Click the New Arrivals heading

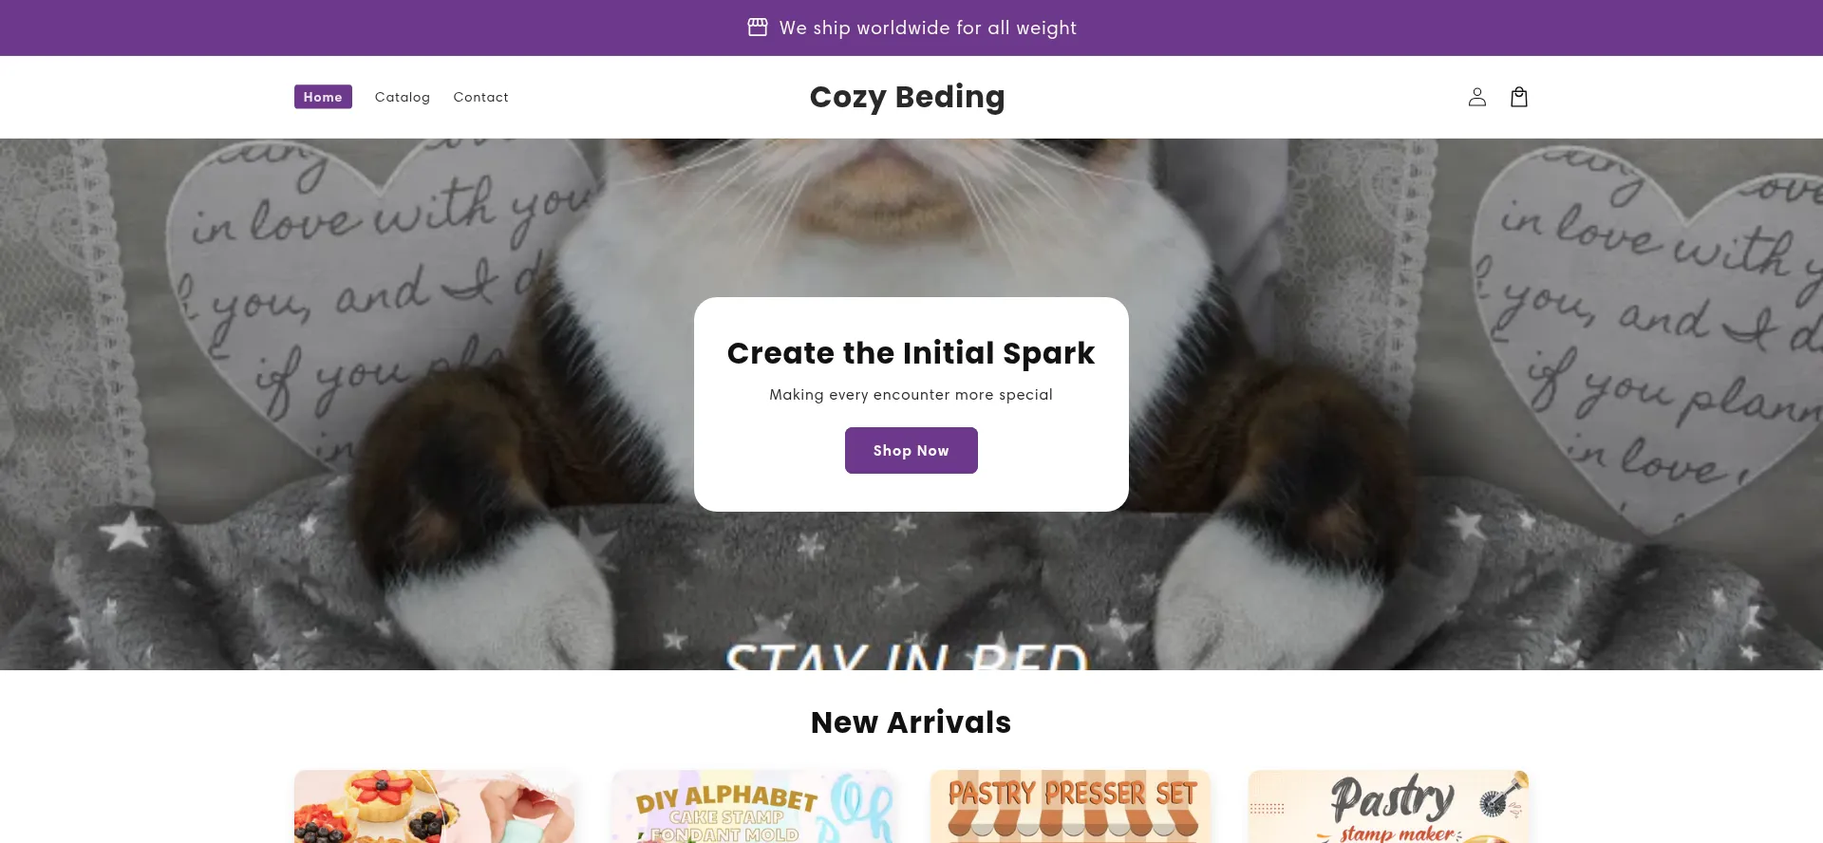[911, 722]
